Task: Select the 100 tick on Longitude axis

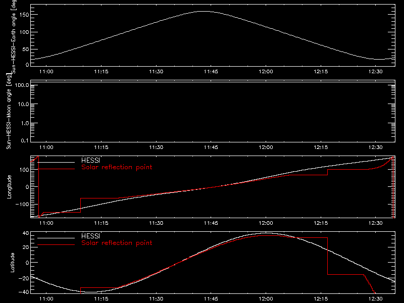Action: 24,170
